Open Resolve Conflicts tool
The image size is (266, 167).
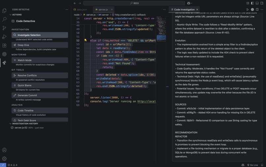(40, 75)
